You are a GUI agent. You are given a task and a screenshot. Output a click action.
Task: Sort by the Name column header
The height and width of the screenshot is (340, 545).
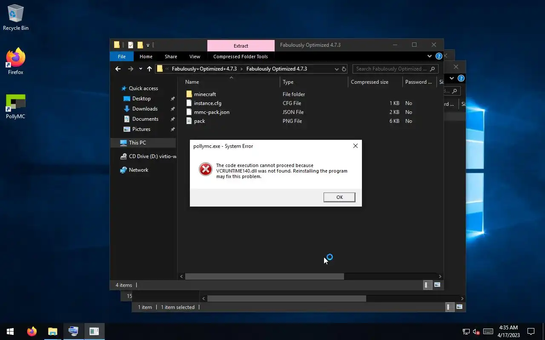tap(232, 82)
